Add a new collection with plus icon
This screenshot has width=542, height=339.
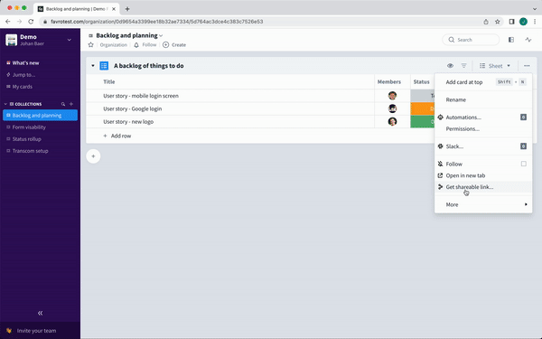tap(71, 104)
